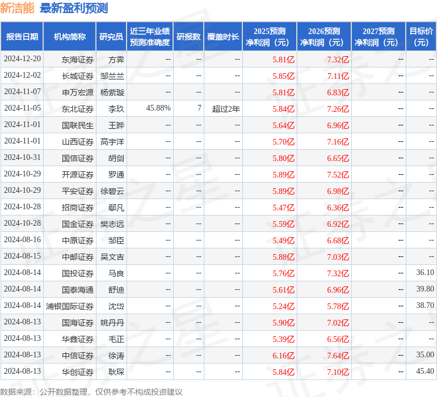
Task: Click the 5.47亿 forecast value
Action: 283,208
